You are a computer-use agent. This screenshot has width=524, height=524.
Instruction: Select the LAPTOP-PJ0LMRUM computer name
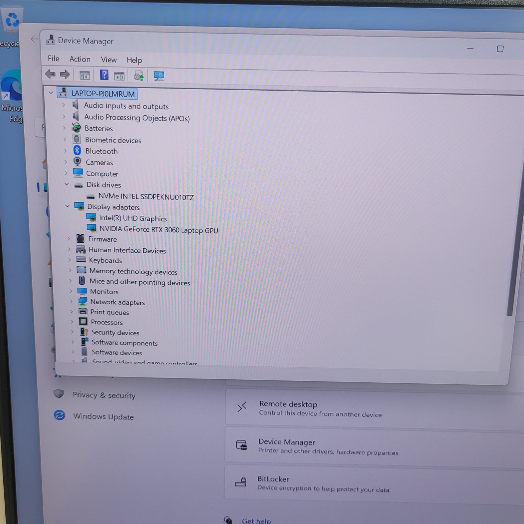tap(103, 94)
